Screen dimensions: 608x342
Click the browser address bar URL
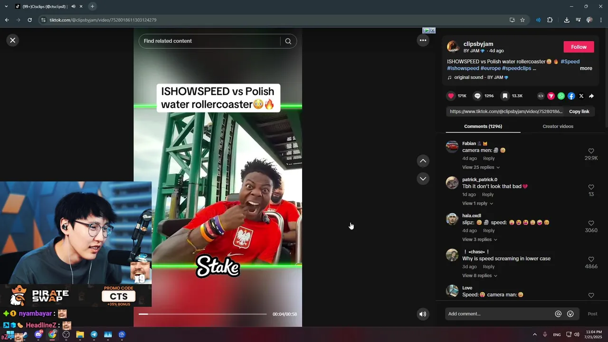click(103, 20)
